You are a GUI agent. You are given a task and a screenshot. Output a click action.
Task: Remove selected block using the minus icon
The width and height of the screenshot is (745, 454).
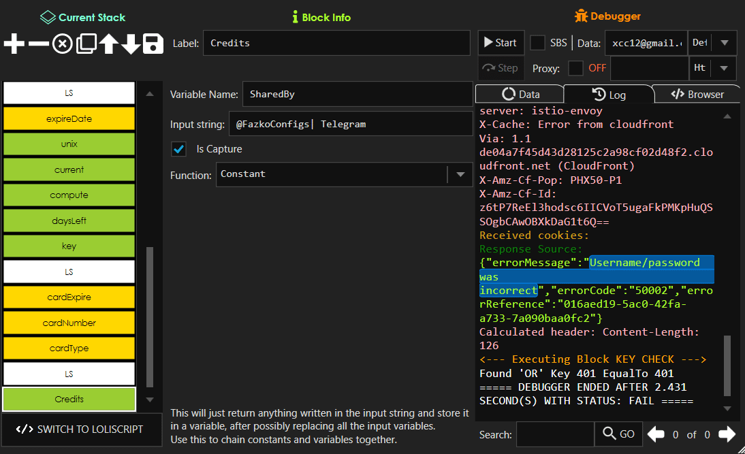(37, 44)
